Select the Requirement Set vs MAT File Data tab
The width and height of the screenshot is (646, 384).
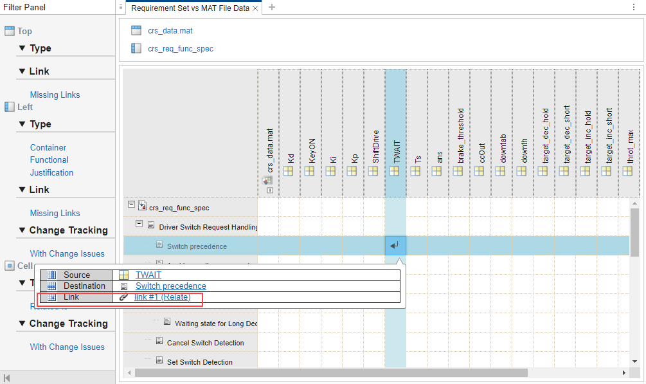pos(190,8)
